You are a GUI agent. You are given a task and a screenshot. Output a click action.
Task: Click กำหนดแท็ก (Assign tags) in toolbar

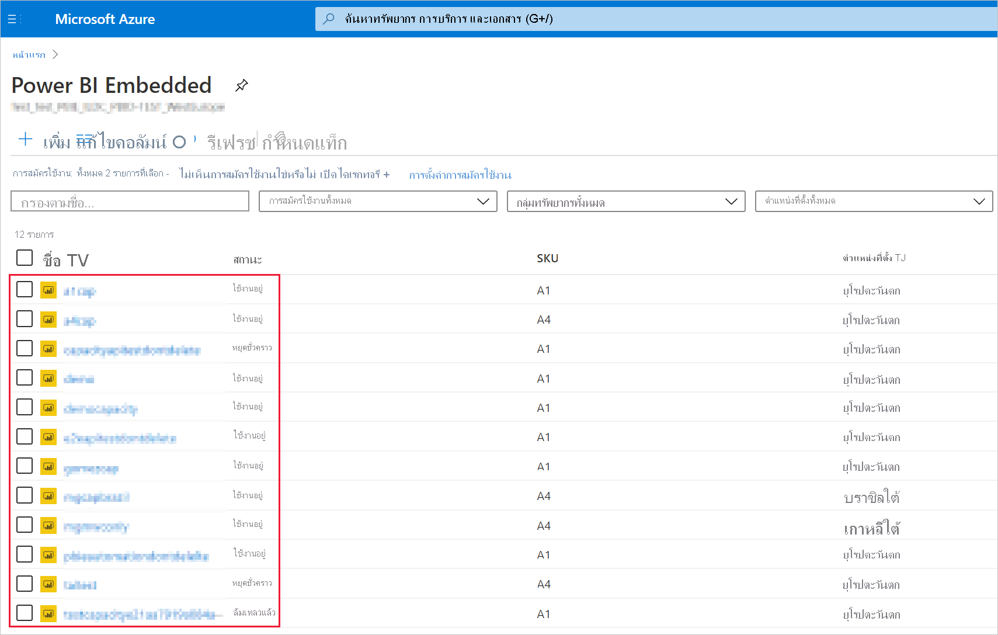tap(304, 143)
